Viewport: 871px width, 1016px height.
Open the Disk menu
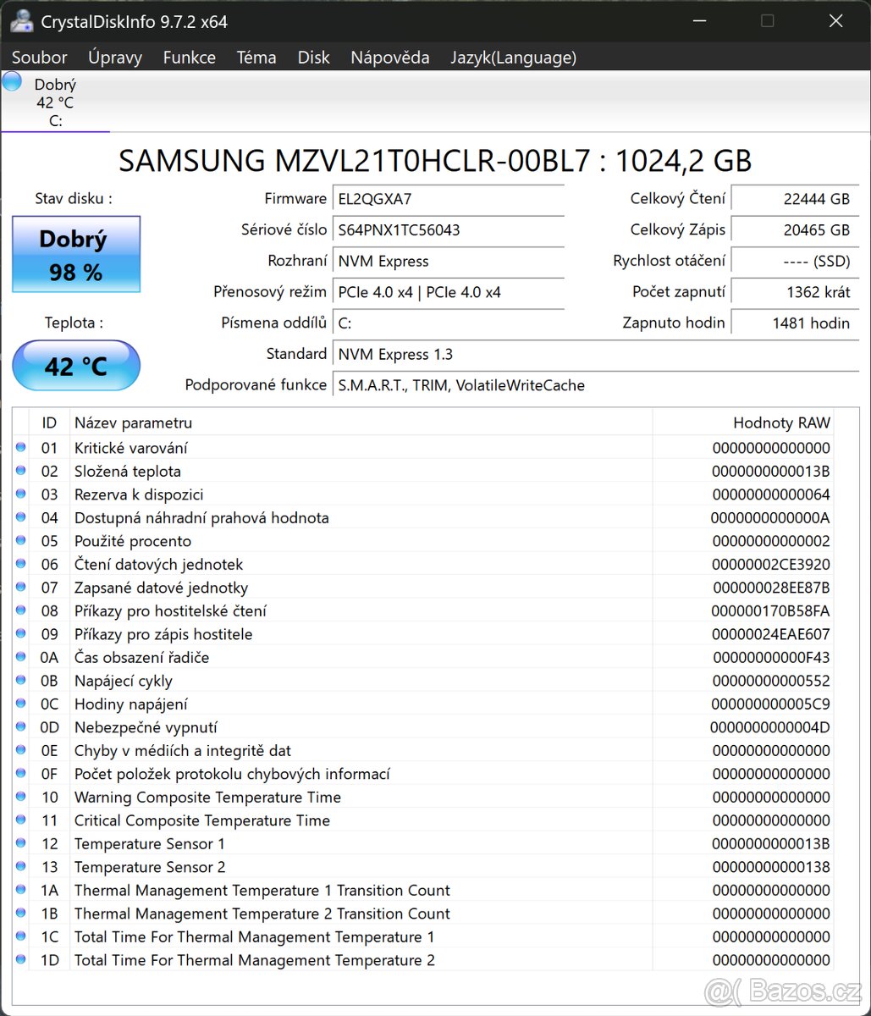click(x=313, y=57)
